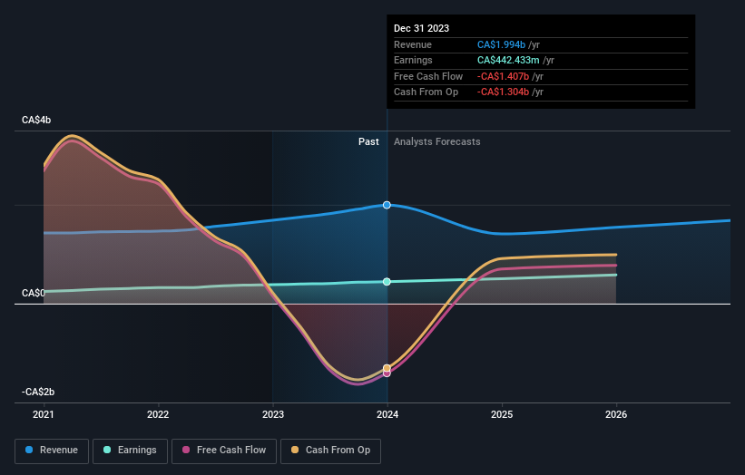Click the Cash From Op label in tooltip
Screen dimensions: 745x475
[426, 92]
